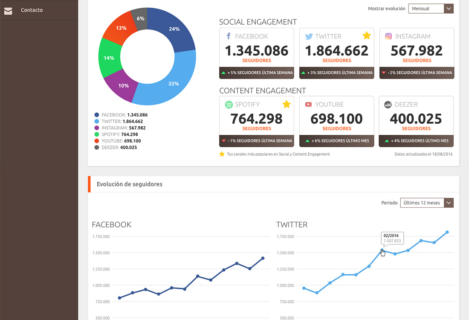Screen dimensions: 469x320
Task: Expand the Últimos 12 meses period dropdown
Action: click(x=426, y=203)
